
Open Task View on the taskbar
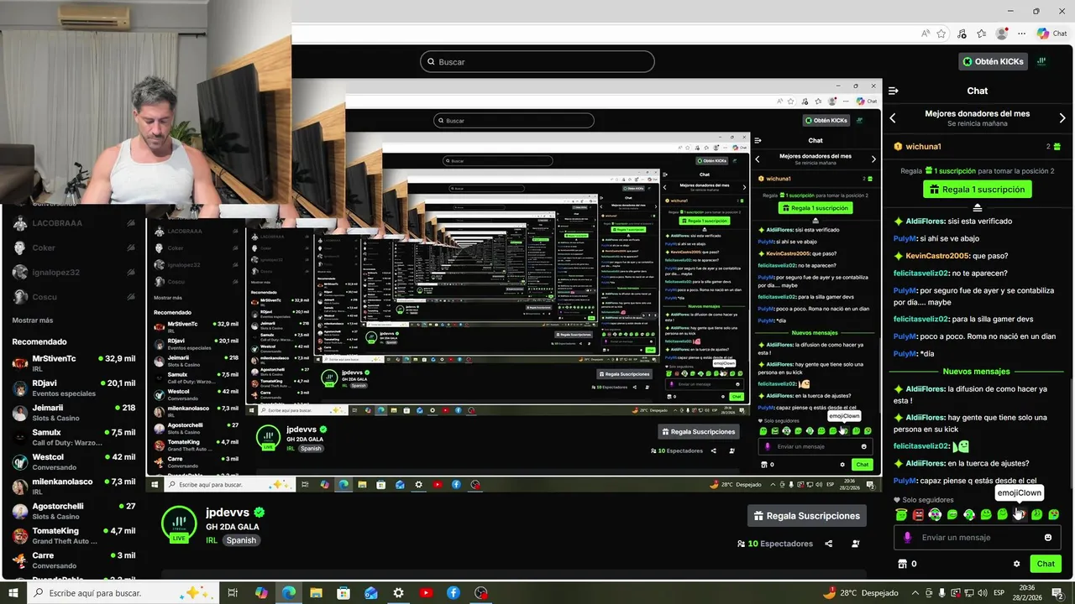(x=233, y=593)
